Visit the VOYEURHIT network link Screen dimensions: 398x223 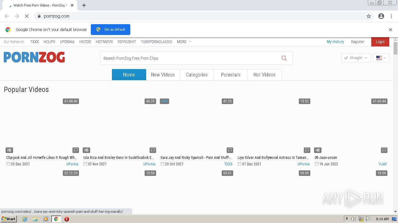127,42
